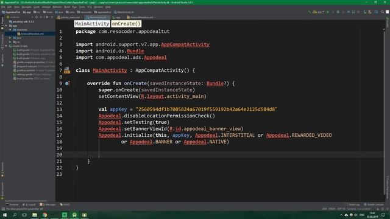Open the File menu
Image resolution: width=390 pixels, height=219 pixels.
[3, 7]
